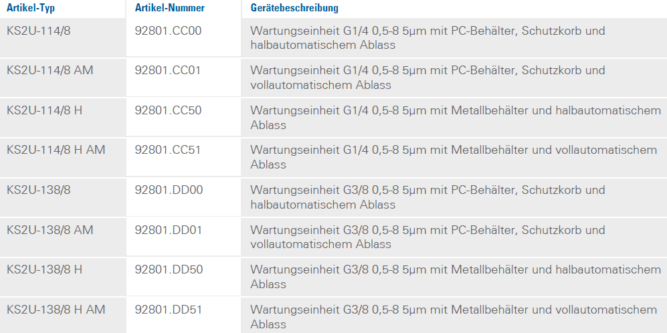Screen dimensions: 667x333
Task: Select article type KS2U-138/8 H
Action: click(x=45, y=269)
